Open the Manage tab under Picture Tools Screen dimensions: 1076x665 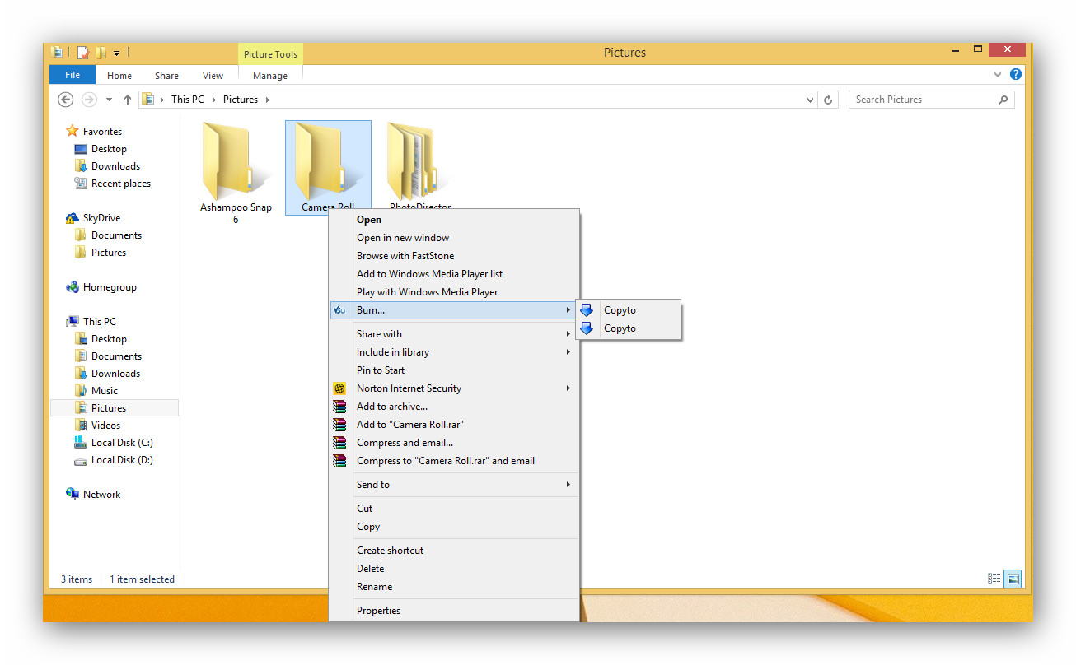[270, 76]
